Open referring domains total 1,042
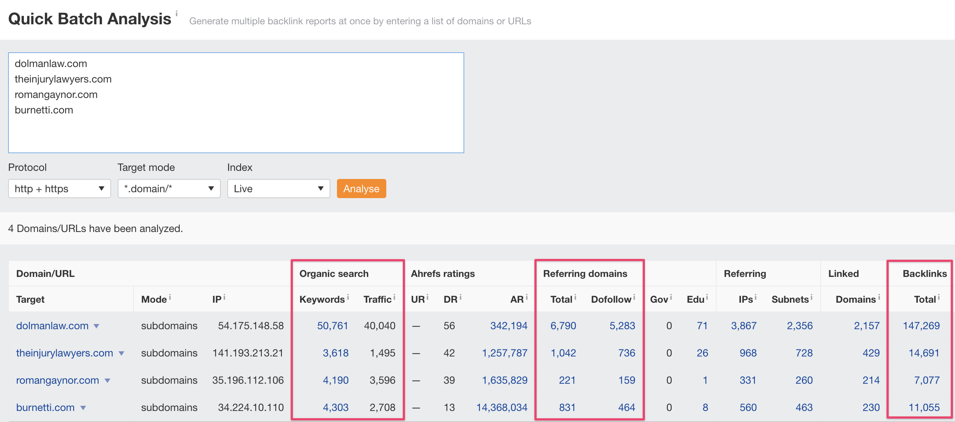955x422 pixels. [x=563, y=353]
